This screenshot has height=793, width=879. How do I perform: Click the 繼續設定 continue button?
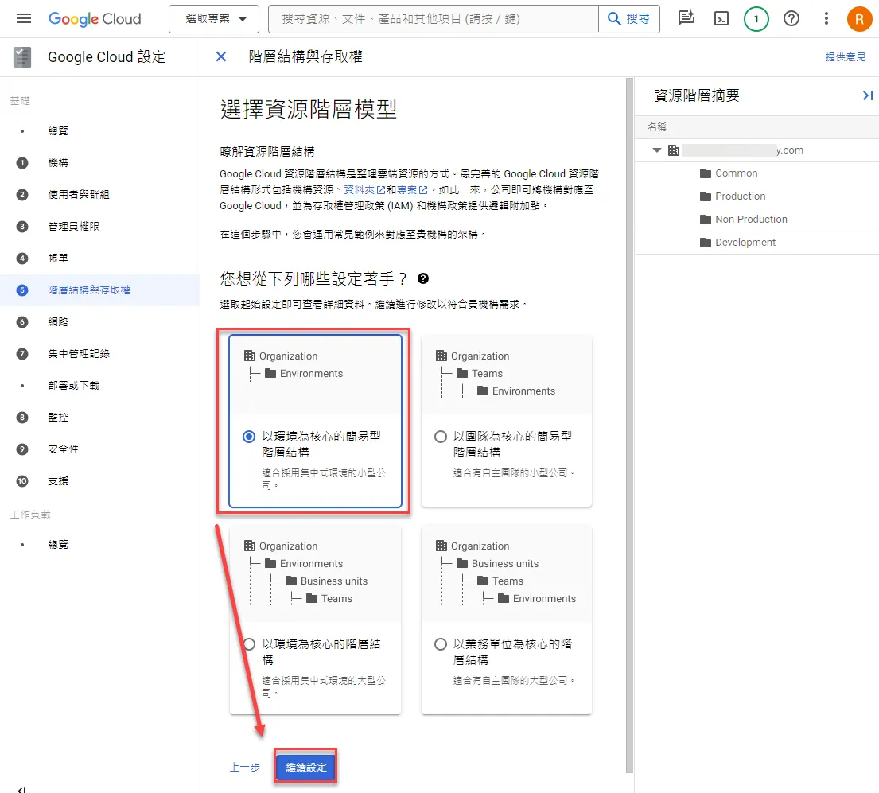[306, 768]
